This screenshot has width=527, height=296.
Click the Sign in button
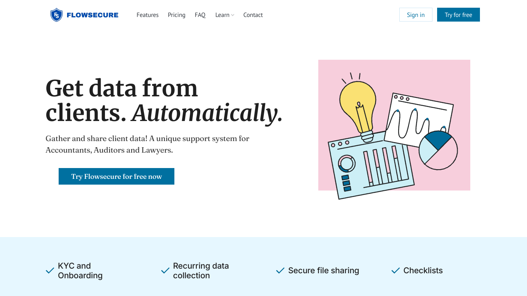416,15
